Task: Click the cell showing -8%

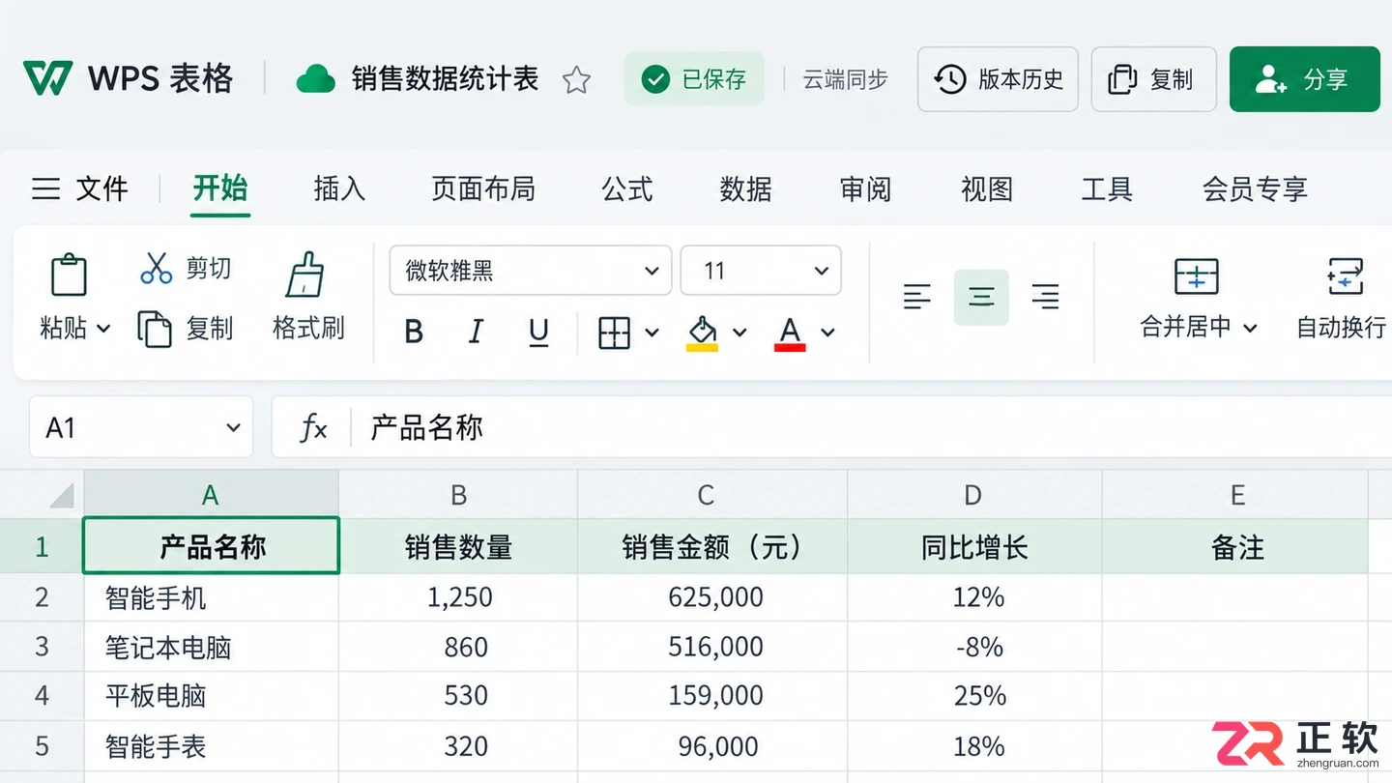Action: pyautogui.click(x=974, y=647)
